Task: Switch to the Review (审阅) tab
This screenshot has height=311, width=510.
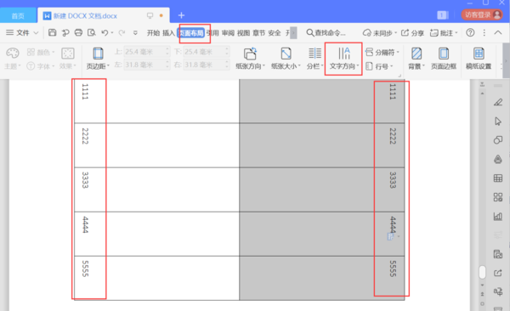Action: (228, 33)
